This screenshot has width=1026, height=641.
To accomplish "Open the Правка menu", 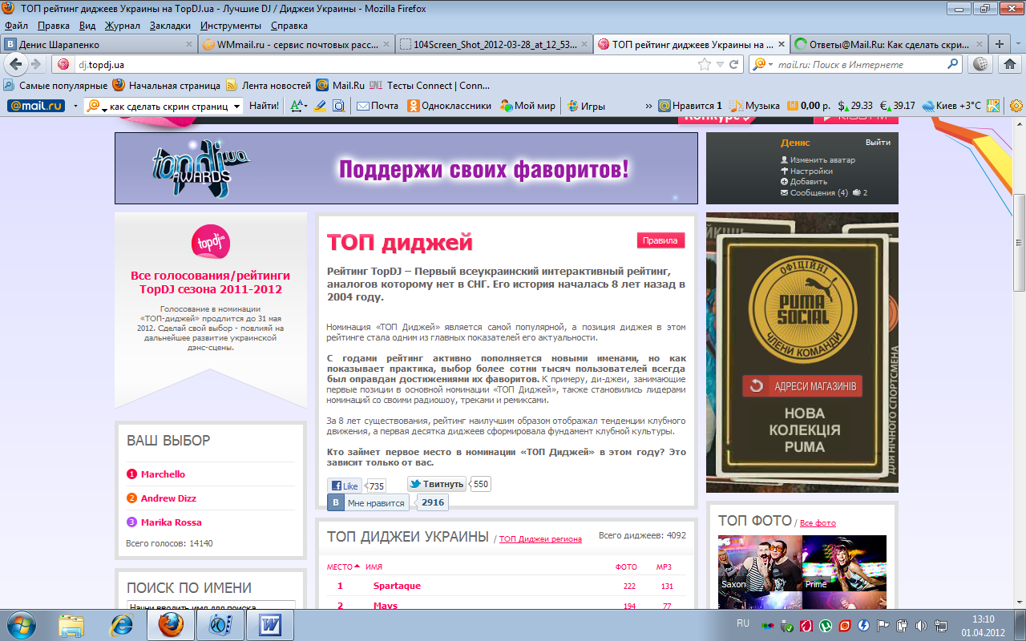I will 54,26.
